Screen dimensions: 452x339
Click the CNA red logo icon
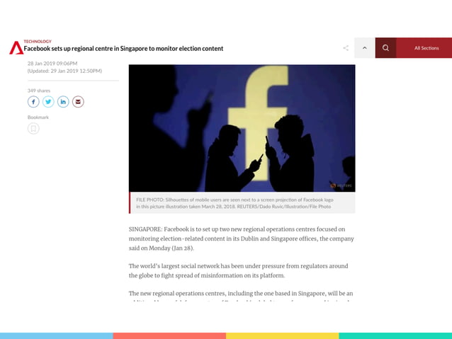click(x=16, y=48)
